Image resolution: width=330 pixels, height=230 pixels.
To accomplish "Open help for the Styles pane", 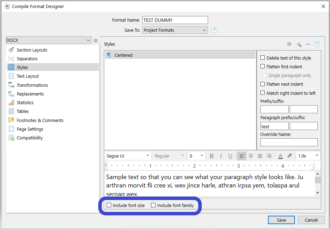I will click(x=317, y=44).
